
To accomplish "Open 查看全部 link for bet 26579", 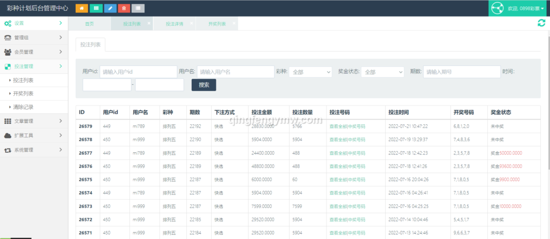I will coord(338,126).
